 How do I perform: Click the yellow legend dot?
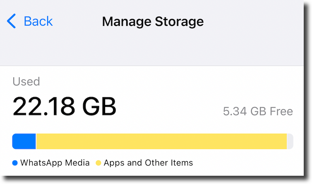pos(98,163)
